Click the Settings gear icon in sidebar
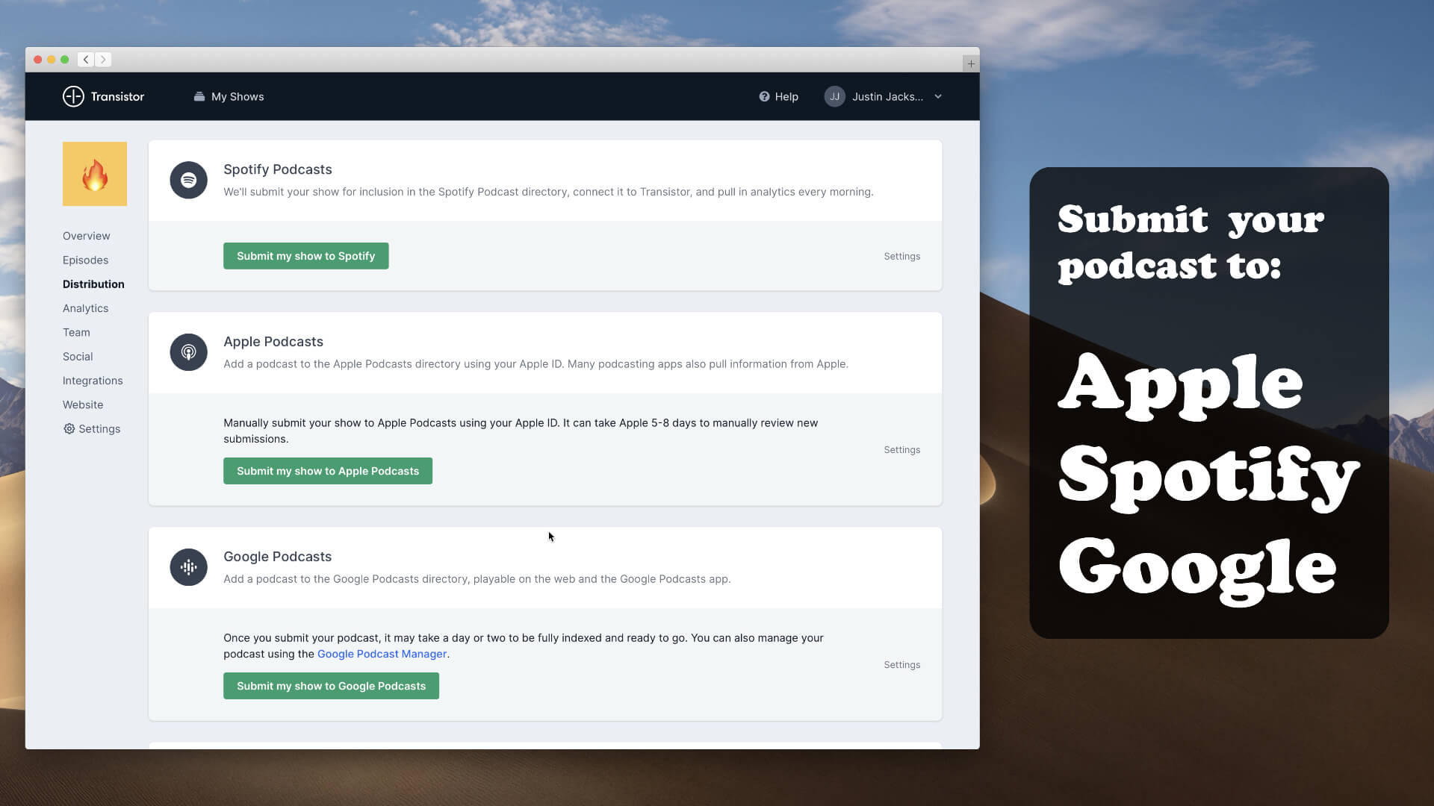The height and width of the screenshot is (806, 1434). pyautogui.click(x=68, y=428)
